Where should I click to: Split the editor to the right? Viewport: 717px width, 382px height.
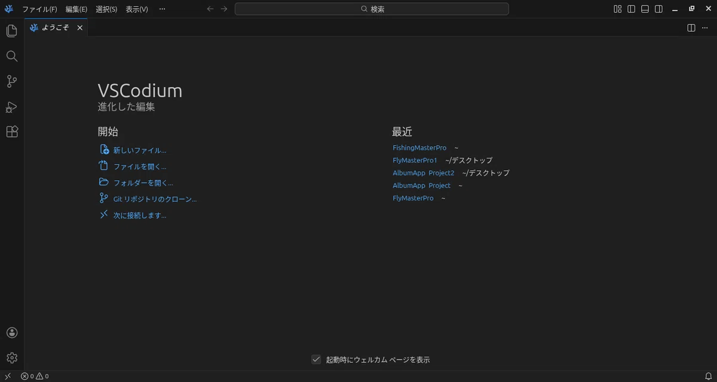tap(691, 27)
